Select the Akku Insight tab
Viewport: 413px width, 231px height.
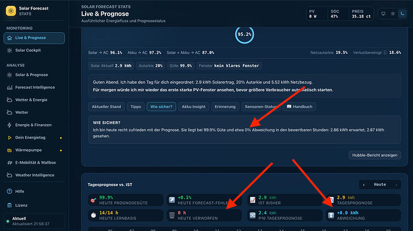pyautogui.click(x=193, y=107)
